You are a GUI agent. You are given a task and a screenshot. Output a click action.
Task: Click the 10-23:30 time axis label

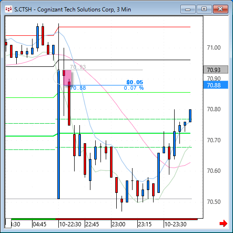tap(176, 224)
